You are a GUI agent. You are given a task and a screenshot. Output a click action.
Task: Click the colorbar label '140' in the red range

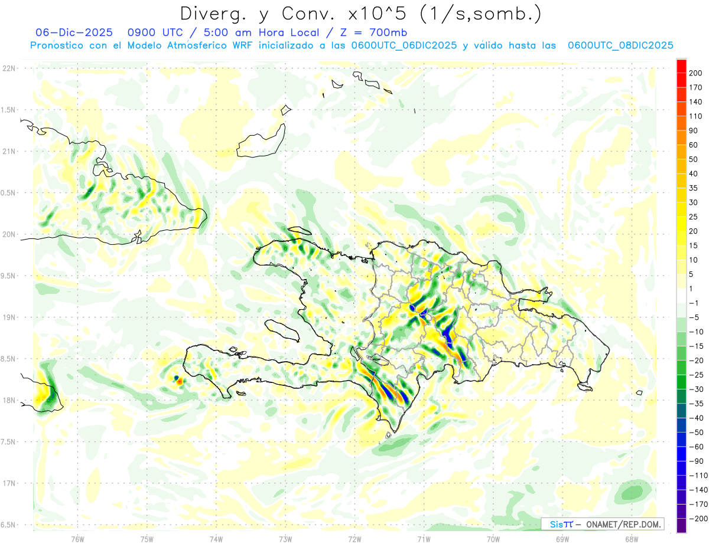695,101
